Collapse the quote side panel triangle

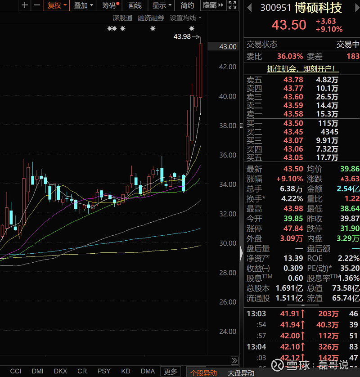[x=242, y=253]
